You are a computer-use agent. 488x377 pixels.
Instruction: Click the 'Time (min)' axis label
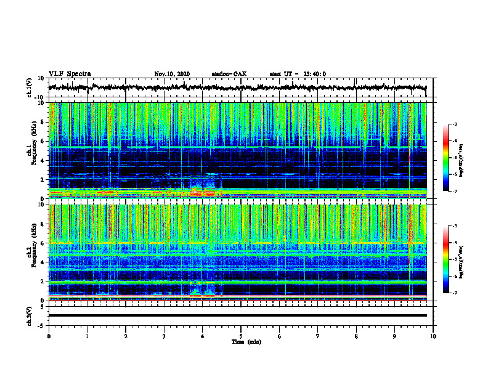246,342
